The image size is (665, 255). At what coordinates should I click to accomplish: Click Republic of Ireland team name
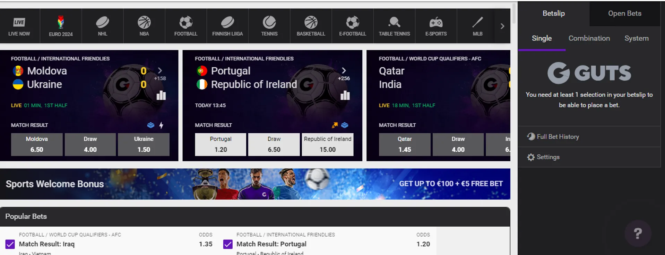click(254, 84)
